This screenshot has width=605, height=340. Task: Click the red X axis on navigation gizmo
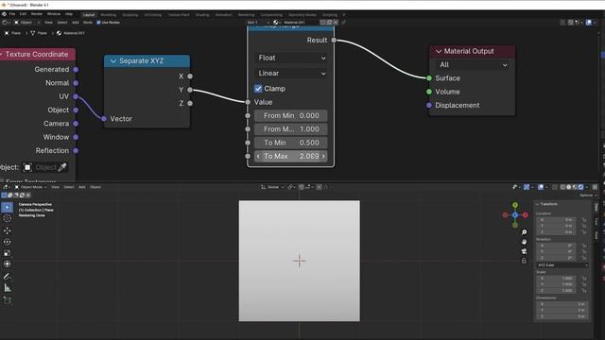tap(526, 215)
